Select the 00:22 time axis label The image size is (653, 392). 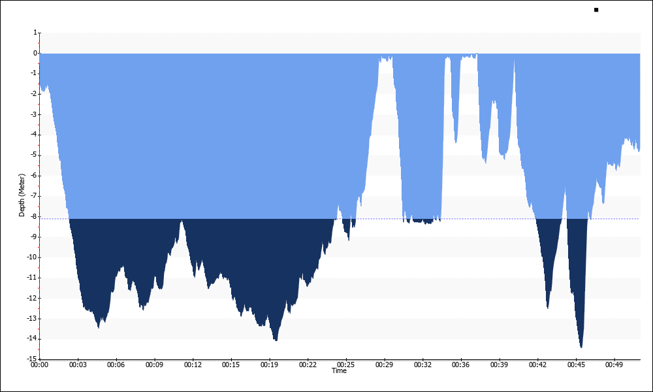(308, 365)
